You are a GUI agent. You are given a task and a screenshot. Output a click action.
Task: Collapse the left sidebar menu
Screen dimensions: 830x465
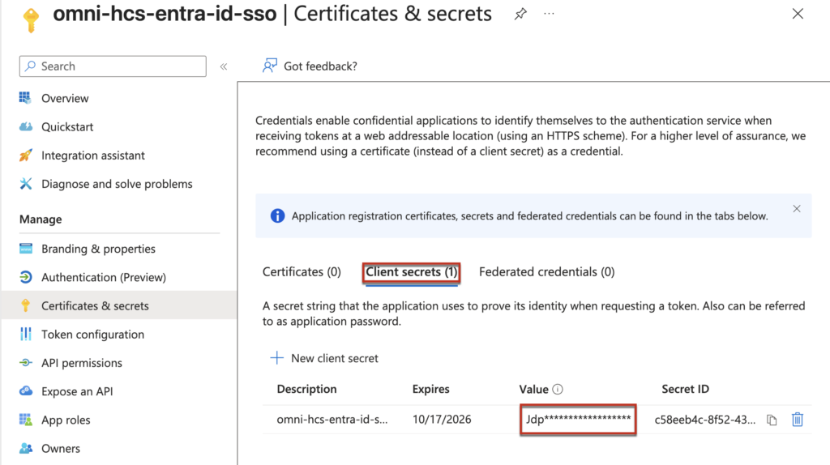(224, 66)
